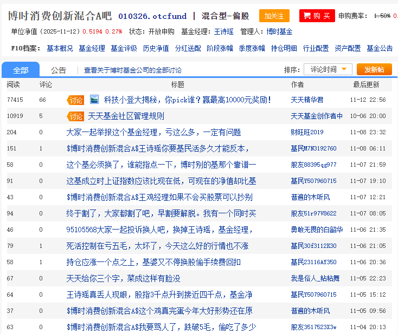
Task: Click the 加关注 follow button
Action: point(274,16)
